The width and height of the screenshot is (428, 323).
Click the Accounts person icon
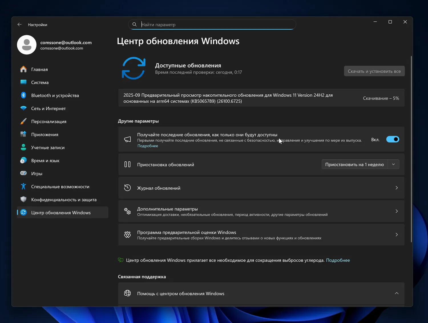tap(23, 147)
